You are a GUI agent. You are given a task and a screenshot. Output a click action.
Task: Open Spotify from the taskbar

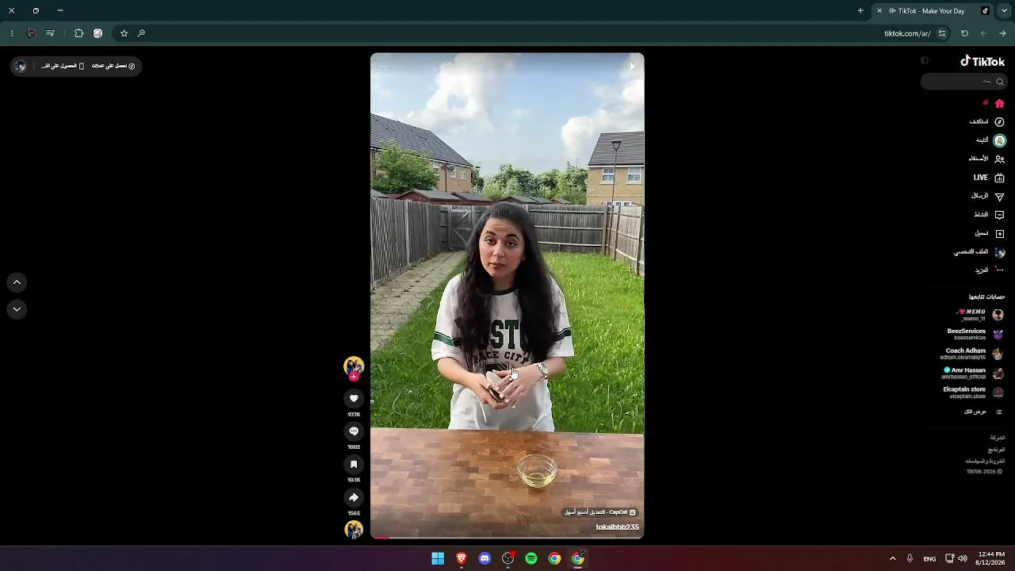click(x=531, y=558)
